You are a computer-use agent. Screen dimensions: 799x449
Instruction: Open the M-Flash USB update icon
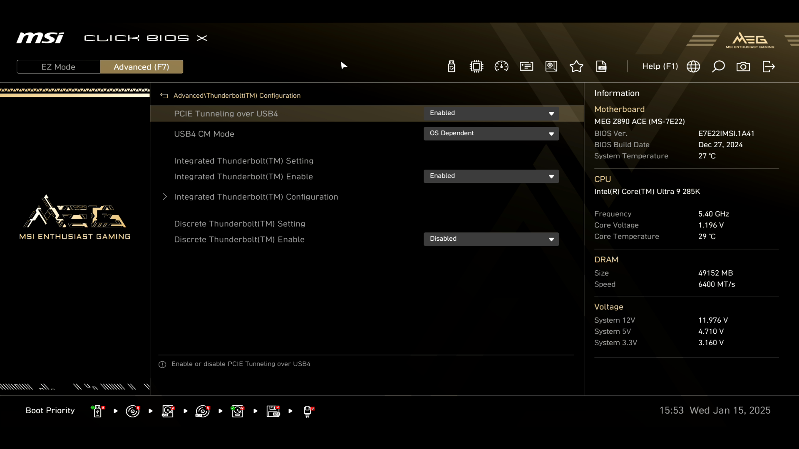click(452, 67)
